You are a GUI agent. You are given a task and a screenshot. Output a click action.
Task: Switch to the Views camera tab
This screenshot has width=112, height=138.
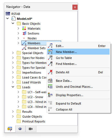(31, 129)
